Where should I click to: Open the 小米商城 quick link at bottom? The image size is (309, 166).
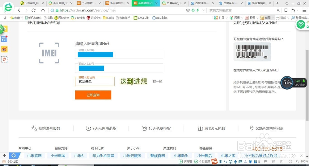(x=58, y=156)
